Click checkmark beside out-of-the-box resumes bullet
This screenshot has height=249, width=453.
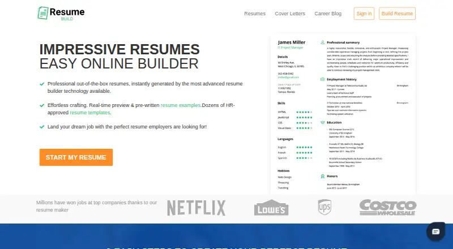click(42, 84)
